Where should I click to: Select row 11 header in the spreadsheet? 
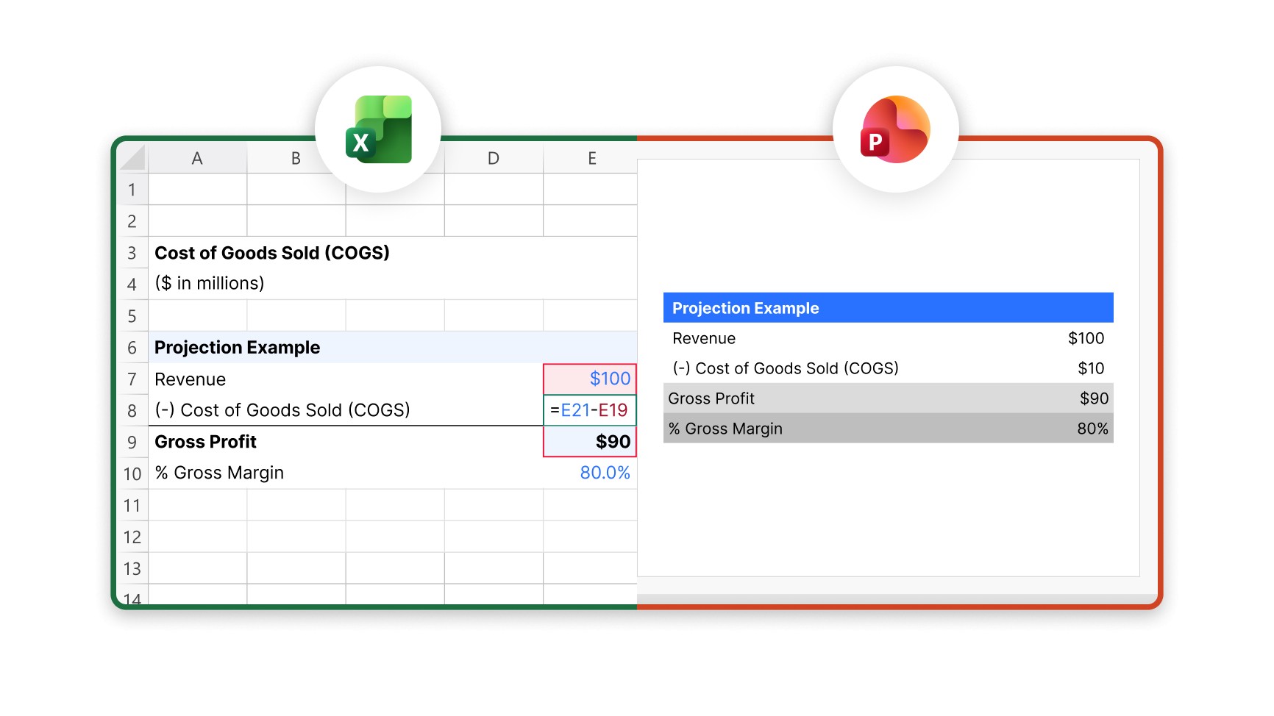[132, 506]
